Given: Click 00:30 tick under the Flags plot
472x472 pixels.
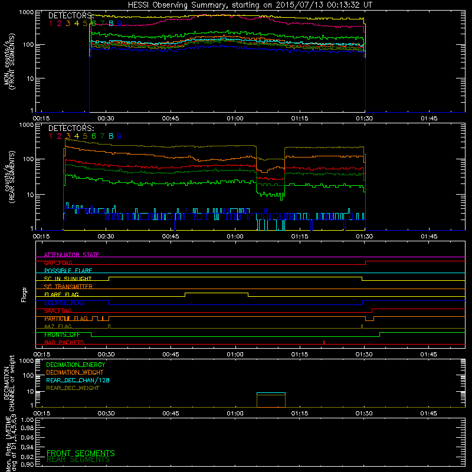Looking at the screenshot, I should coord(106,355).
